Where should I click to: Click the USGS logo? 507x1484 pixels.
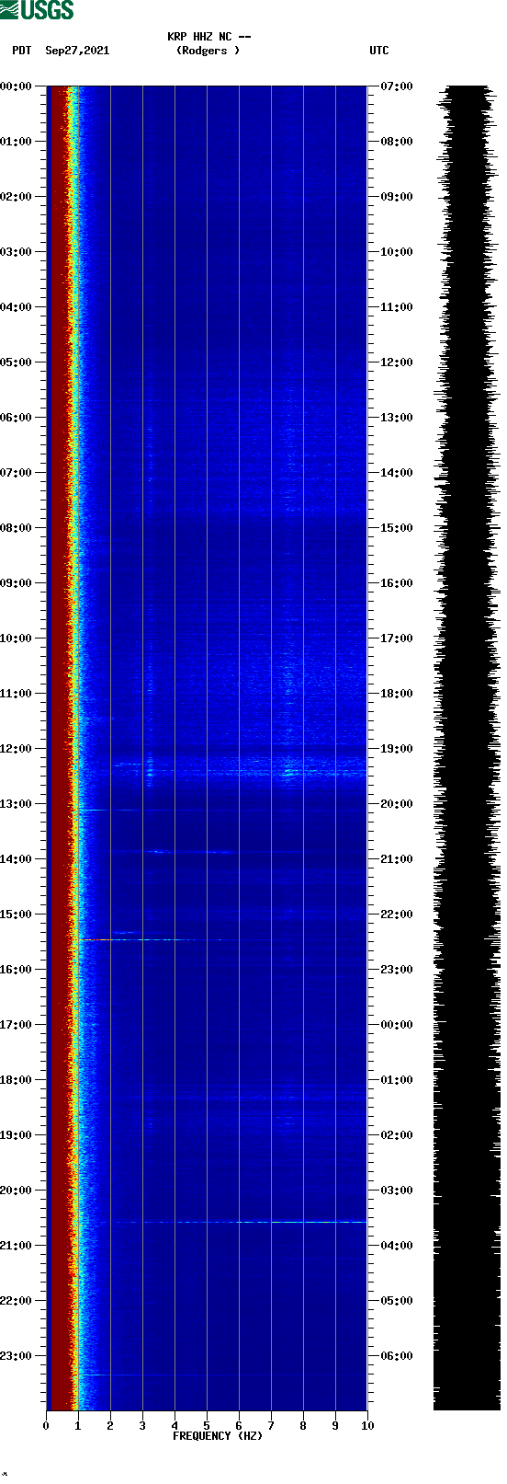click(x=37, y=10)
